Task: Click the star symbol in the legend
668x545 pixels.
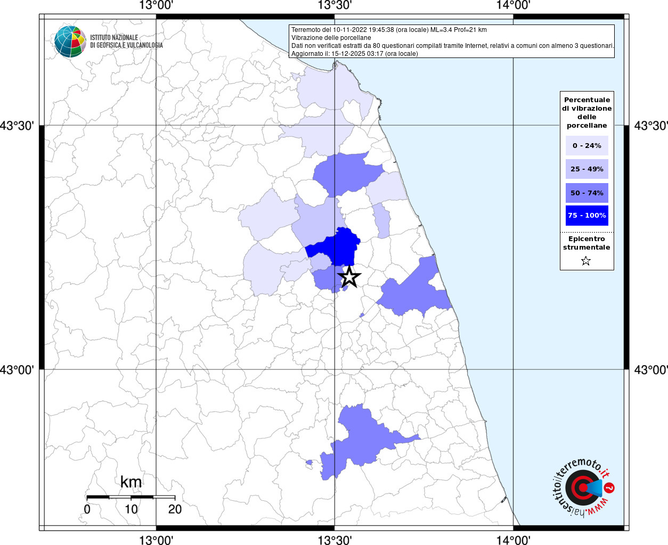Action: tap(586, 261)
